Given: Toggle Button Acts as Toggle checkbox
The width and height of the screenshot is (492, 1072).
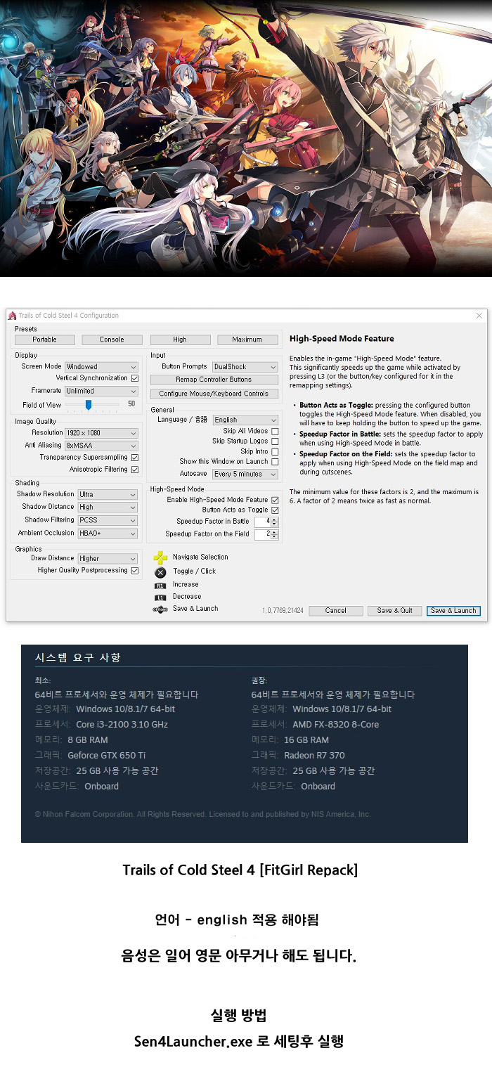Looking at the screenshot, I should coord(275,510).
